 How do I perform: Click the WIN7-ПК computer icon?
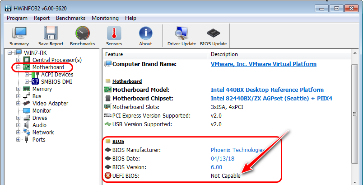[x=18, y=52]
